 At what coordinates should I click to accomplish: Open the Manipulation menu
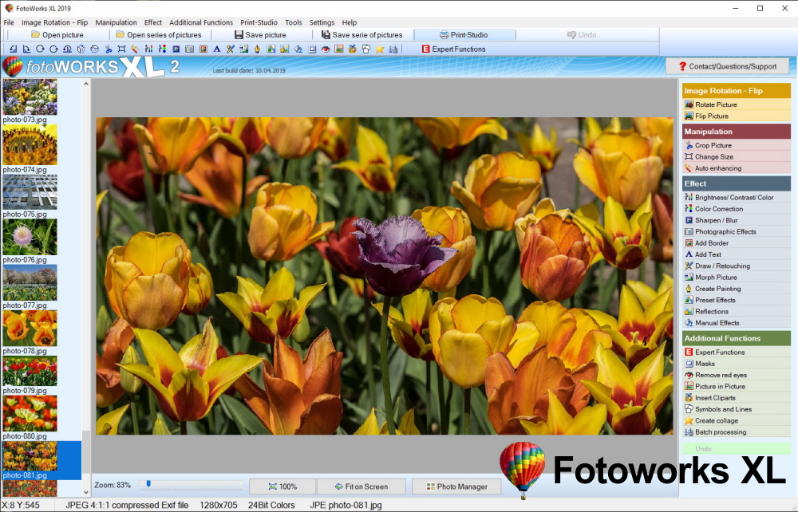[116, 22]
